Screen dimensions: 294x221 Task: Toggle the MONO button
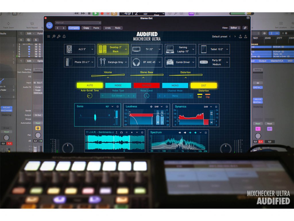coord(175,85)
